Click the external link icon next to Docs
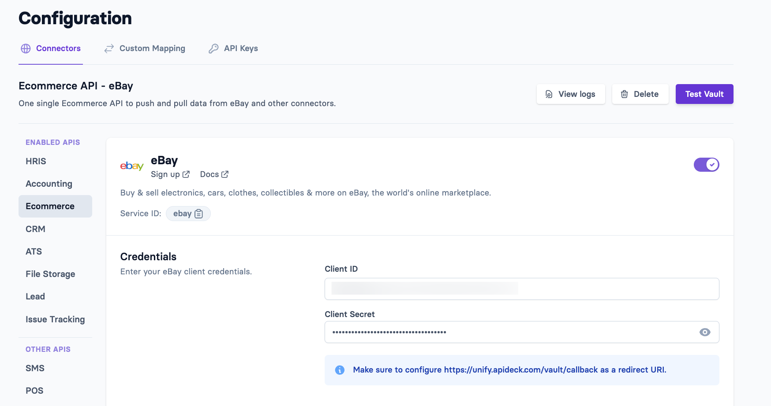 [225, 174]
